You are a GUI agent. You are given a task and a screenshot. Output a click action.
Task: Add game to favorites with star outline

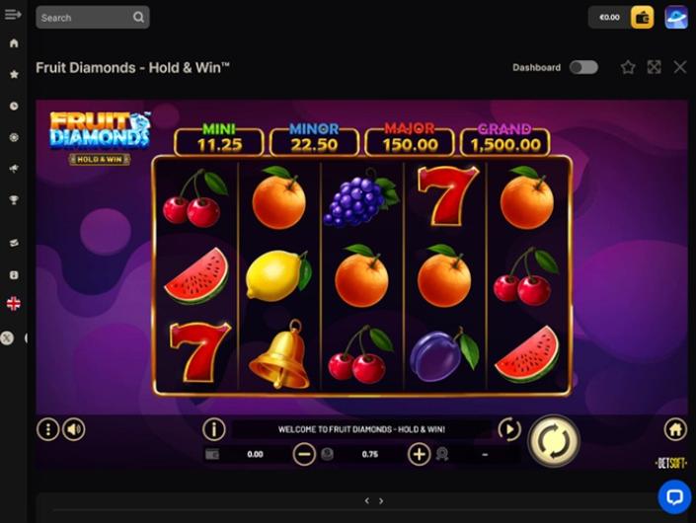[x=628, y=67]
